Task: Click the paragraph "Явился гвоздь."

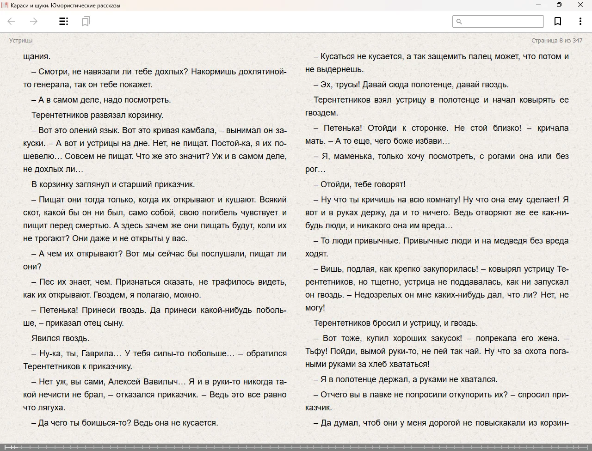Action: point(60,338)
